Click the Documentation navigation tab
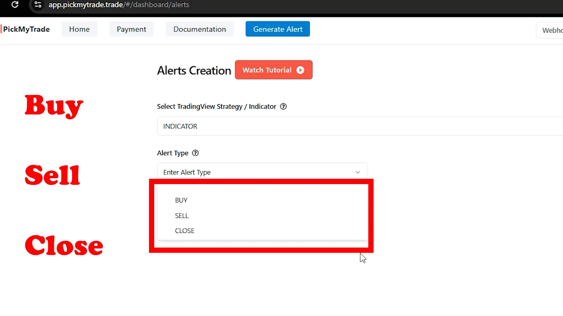 (199, 29)
